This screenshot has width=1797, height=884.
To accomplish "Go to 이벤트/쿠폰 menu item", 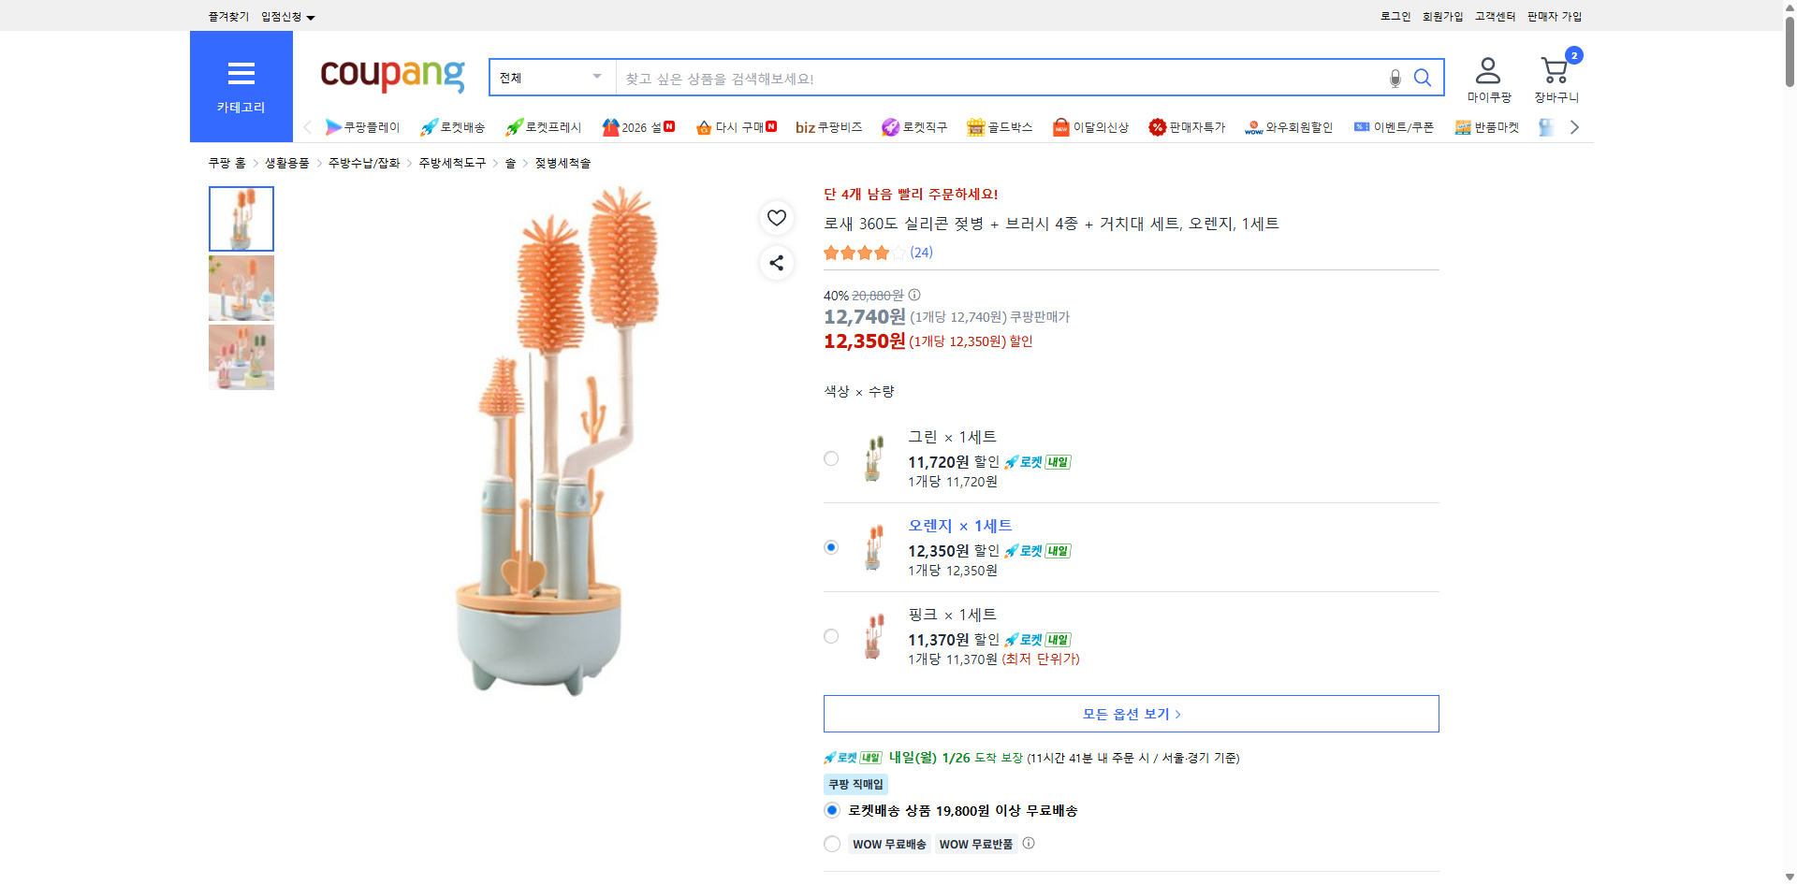I will click(x=1394, y=127).
